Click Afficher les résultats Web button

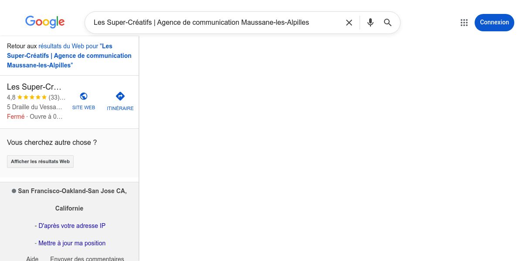40,161
